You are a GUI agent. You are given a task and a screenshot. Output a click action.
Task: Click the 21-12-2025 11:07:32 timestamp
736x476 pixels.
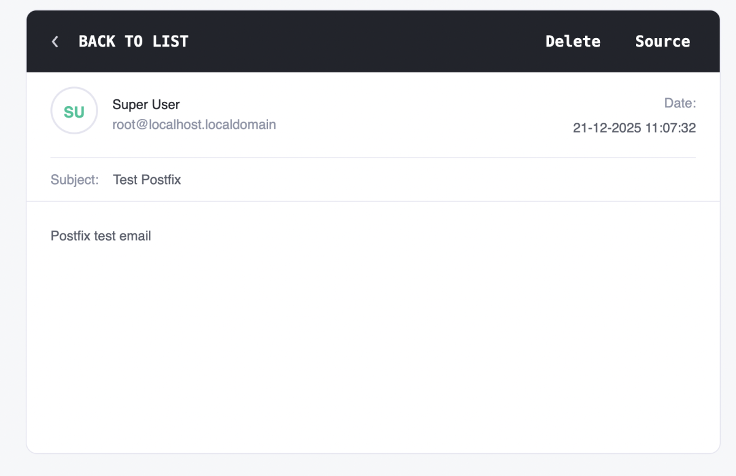coord(634,128)
